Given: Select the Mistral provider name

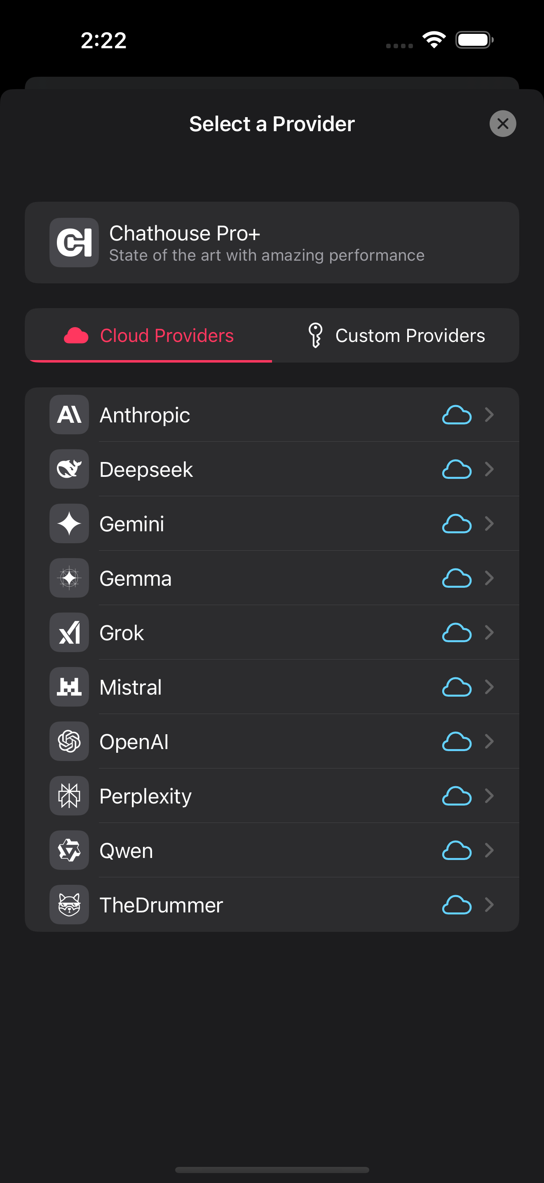Looking at the screenshot, I should click(x=130, y=688).
